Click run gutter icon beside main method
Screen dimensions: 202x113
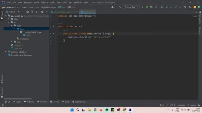pos(53,34)
